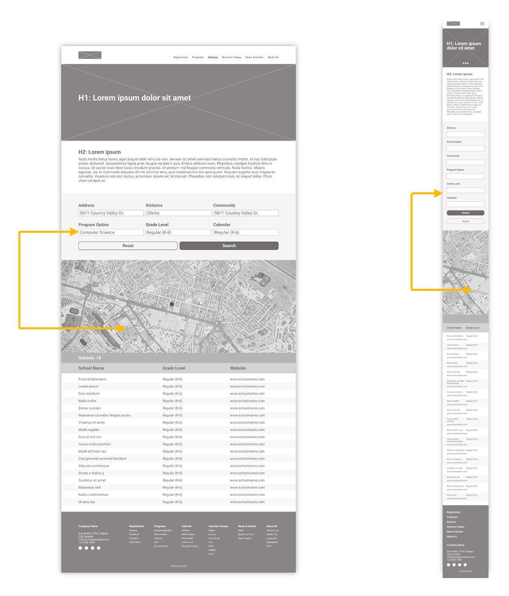Click the mobile header logo placeholder
This screenshot has width=509, height=596.
pyautogui.click(x=453, y=23)
